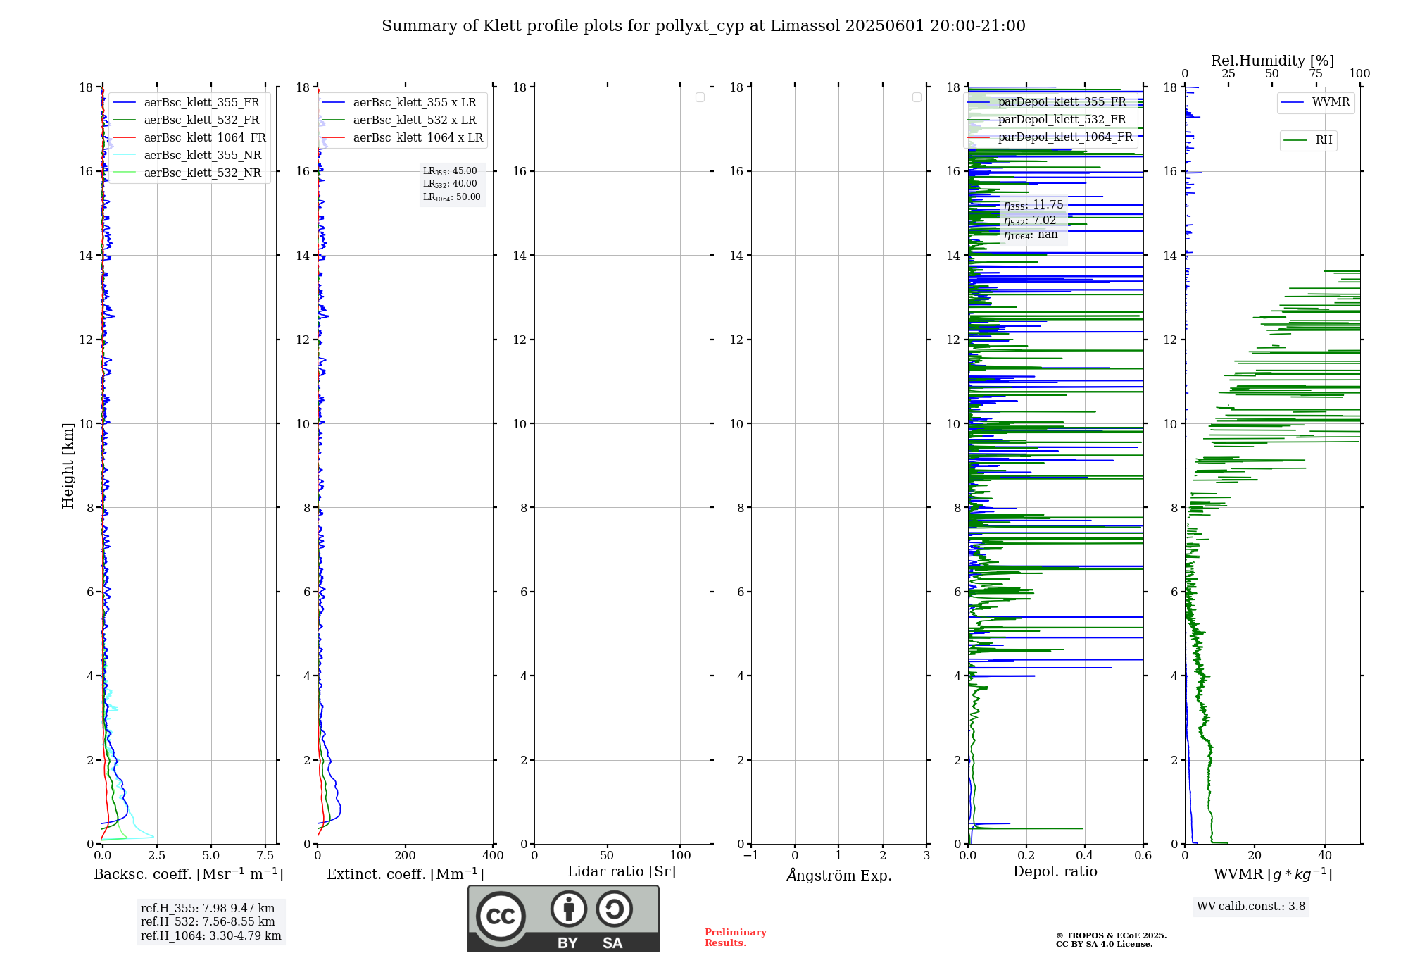This screenshot has height=958, width=1408.
Task: Select the aerBsc_klett_532_FR legend entry
Action: point(189,120)
